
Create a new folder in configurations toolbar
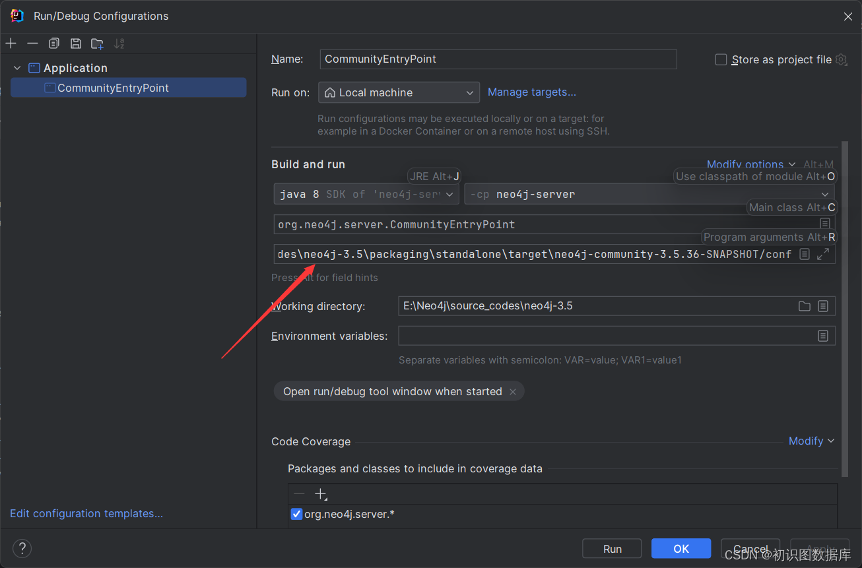pos(97,44)
